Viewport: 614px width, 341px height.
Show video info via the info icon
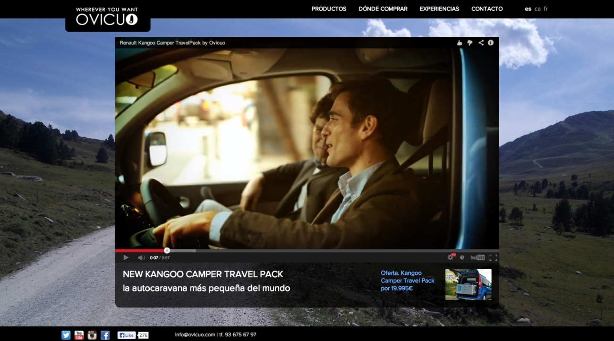(x=491, y=43)
